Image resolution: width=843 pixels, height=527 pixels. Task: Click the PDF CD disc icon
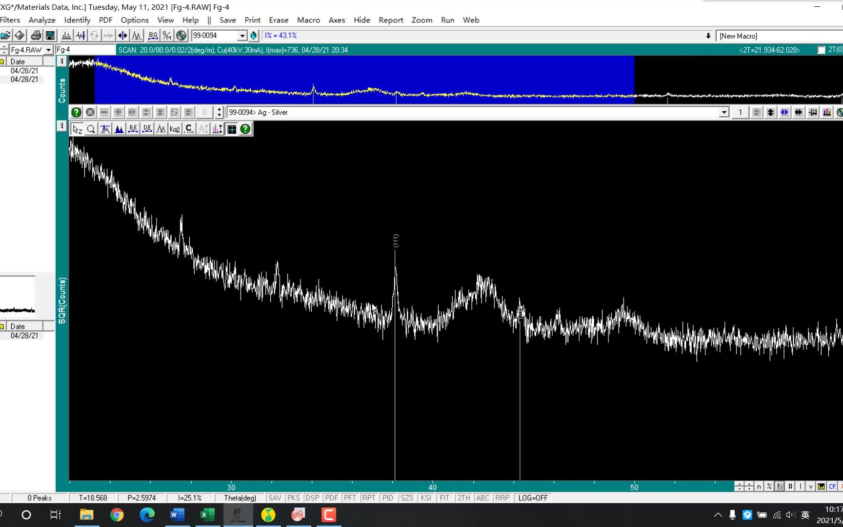(181, 36)
